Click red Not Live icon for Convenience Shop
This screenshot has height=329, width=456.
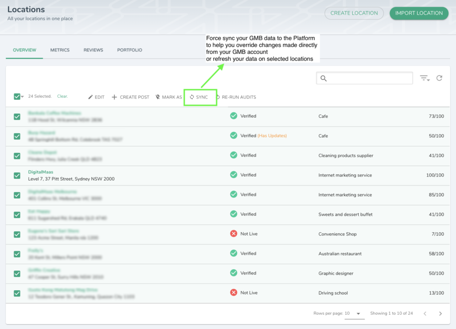[233, 234]
